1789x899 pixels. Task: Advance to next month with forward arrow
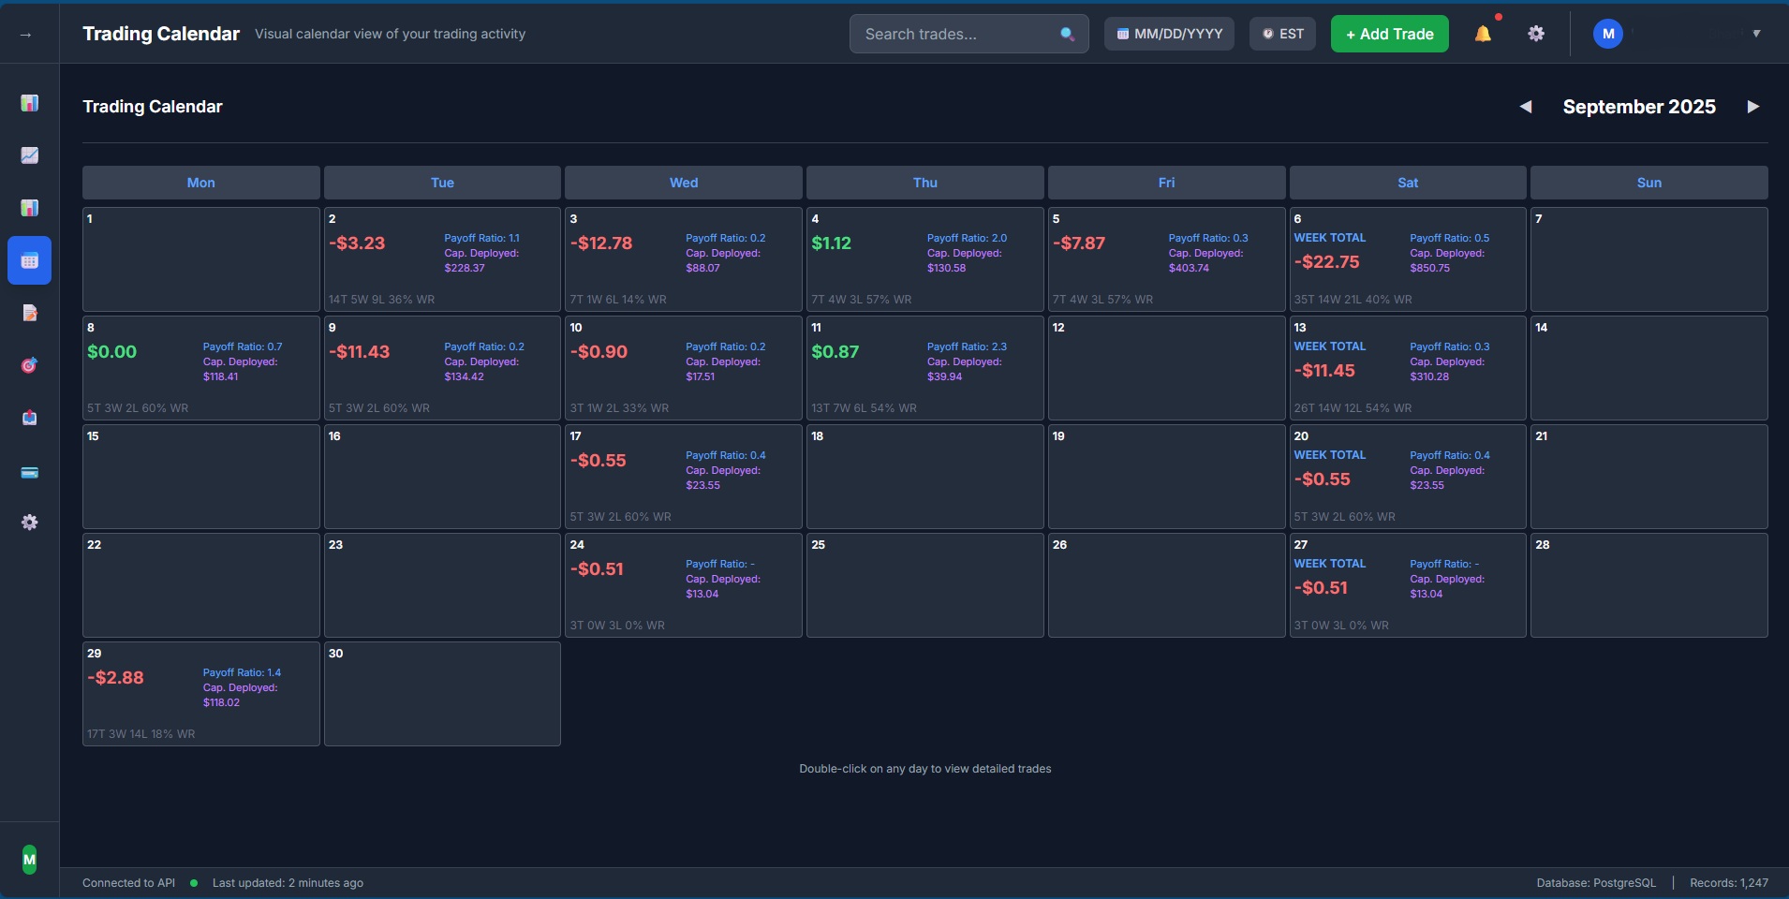1752,107
